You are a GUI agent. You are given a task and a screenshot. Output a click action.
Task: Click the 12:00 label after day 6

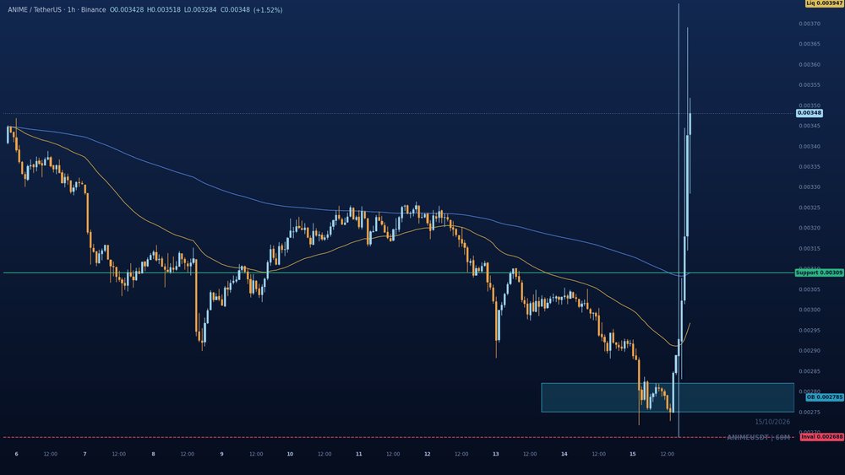pyautogui.click(x=50, y=454)
